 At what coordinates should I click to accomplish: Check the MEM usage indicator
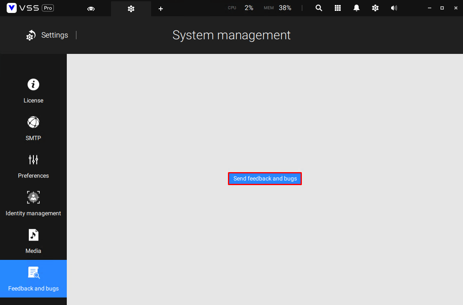point(279,8)
